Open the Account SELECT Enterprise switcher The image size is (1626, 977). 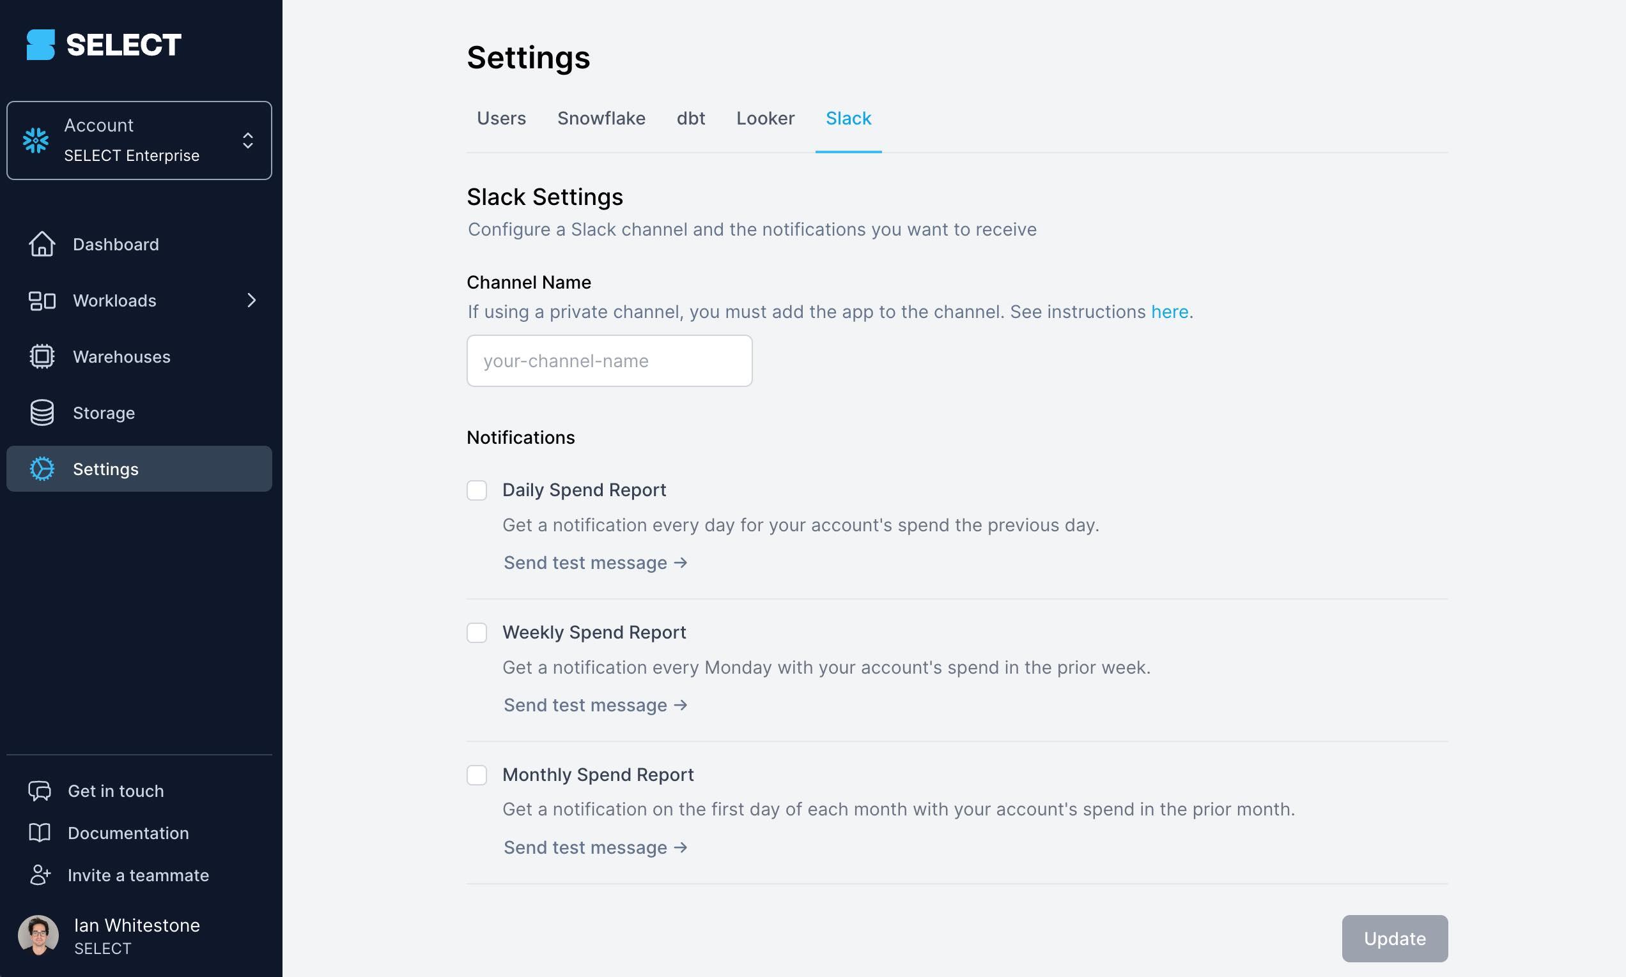coord(139,140)
